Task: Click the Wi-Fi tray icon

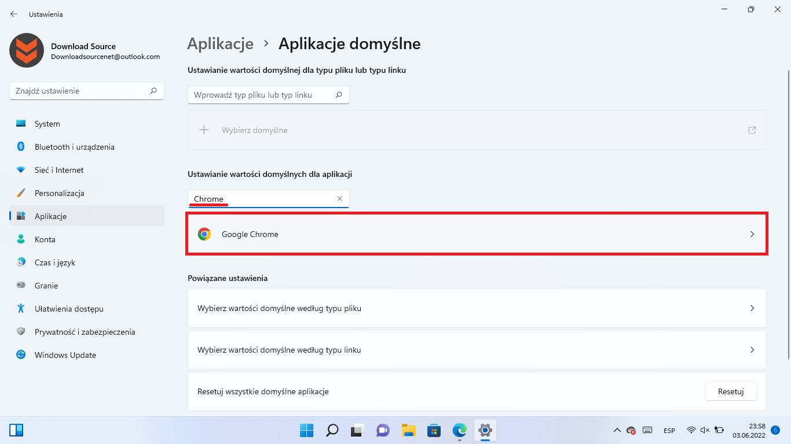Action: [691, 430]
